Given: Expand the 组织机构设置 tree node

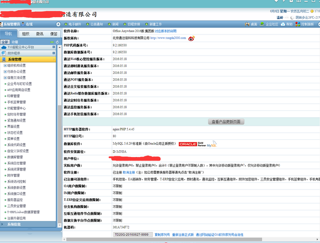Looking at the screenshot, I should (x=5, y=66).
